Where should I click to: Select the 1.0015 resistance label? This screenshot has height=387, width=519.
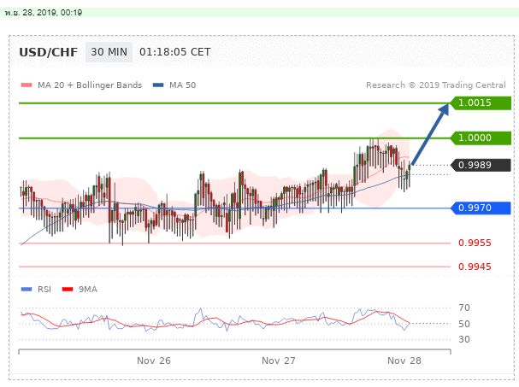pyautogui.click(x=481, y=103)
